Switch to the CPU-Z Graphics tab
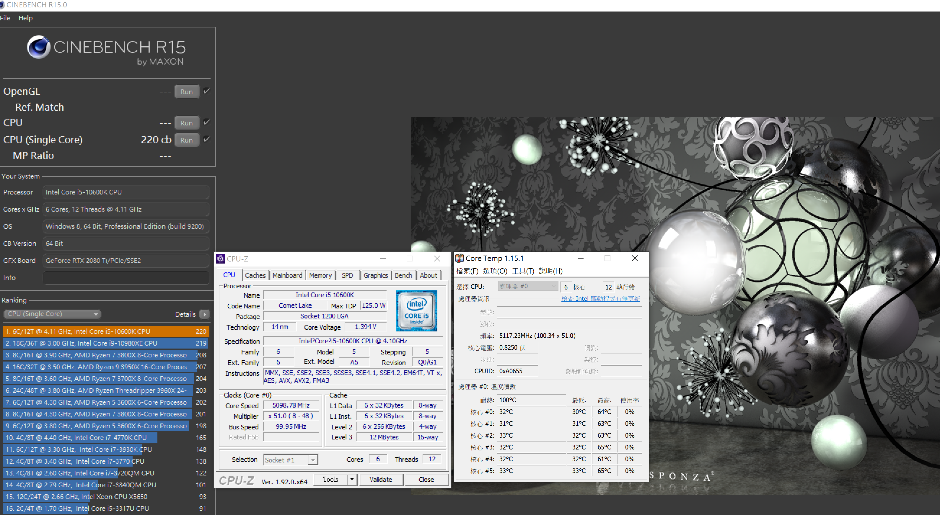 pos(375,275)
